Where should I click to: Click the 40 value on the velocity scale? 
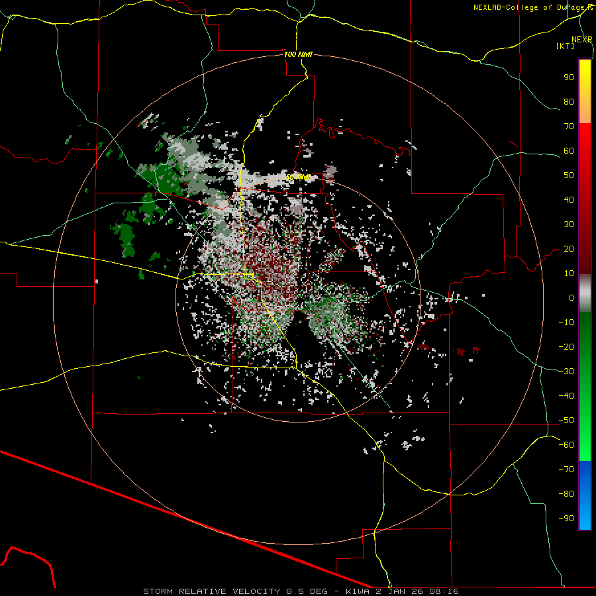(569, 199)
